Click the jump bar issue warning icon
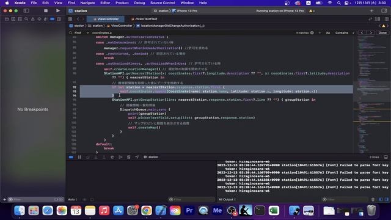This screenshot has height=220, width=391. (x=384, y=26)
